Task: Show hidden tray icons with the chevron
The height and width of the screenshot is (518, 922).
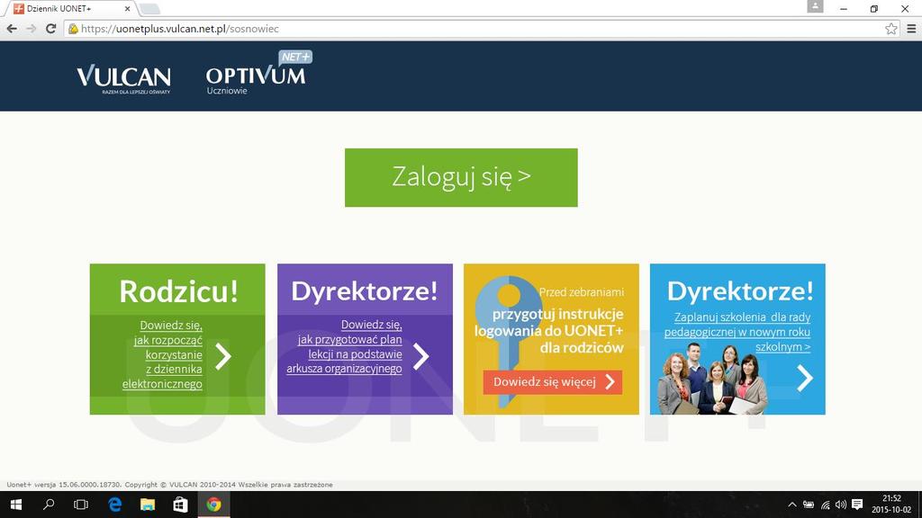Action: [792, 505]
